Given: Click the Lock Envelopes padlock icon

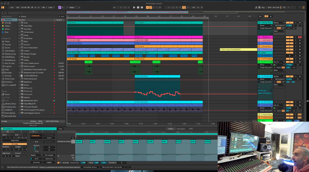Looking at the screenshot, I should pos(271,16).
